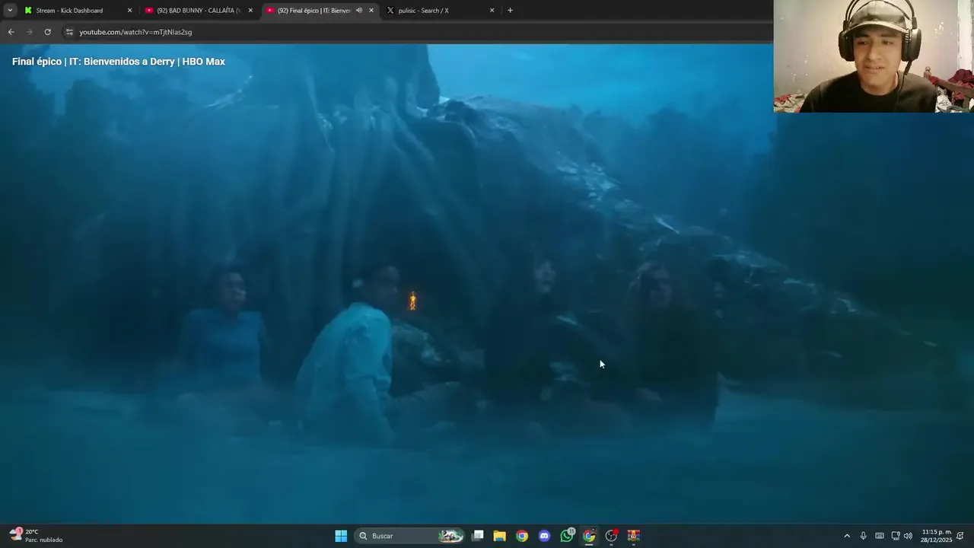Screen dimensions: 974x548
Task: Open Task View from the taskbar
Action: 478,536
